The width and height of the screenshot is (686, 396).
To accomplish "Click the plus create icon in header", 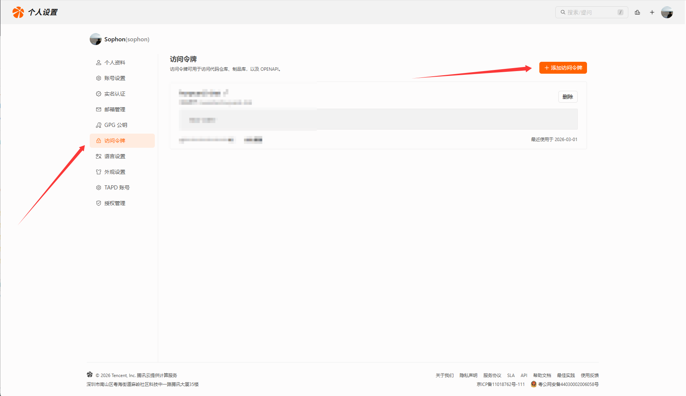I will point(652,12).
